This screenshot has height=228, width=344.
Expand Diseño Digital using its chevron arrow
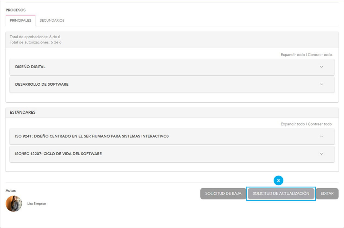[322, 67]
